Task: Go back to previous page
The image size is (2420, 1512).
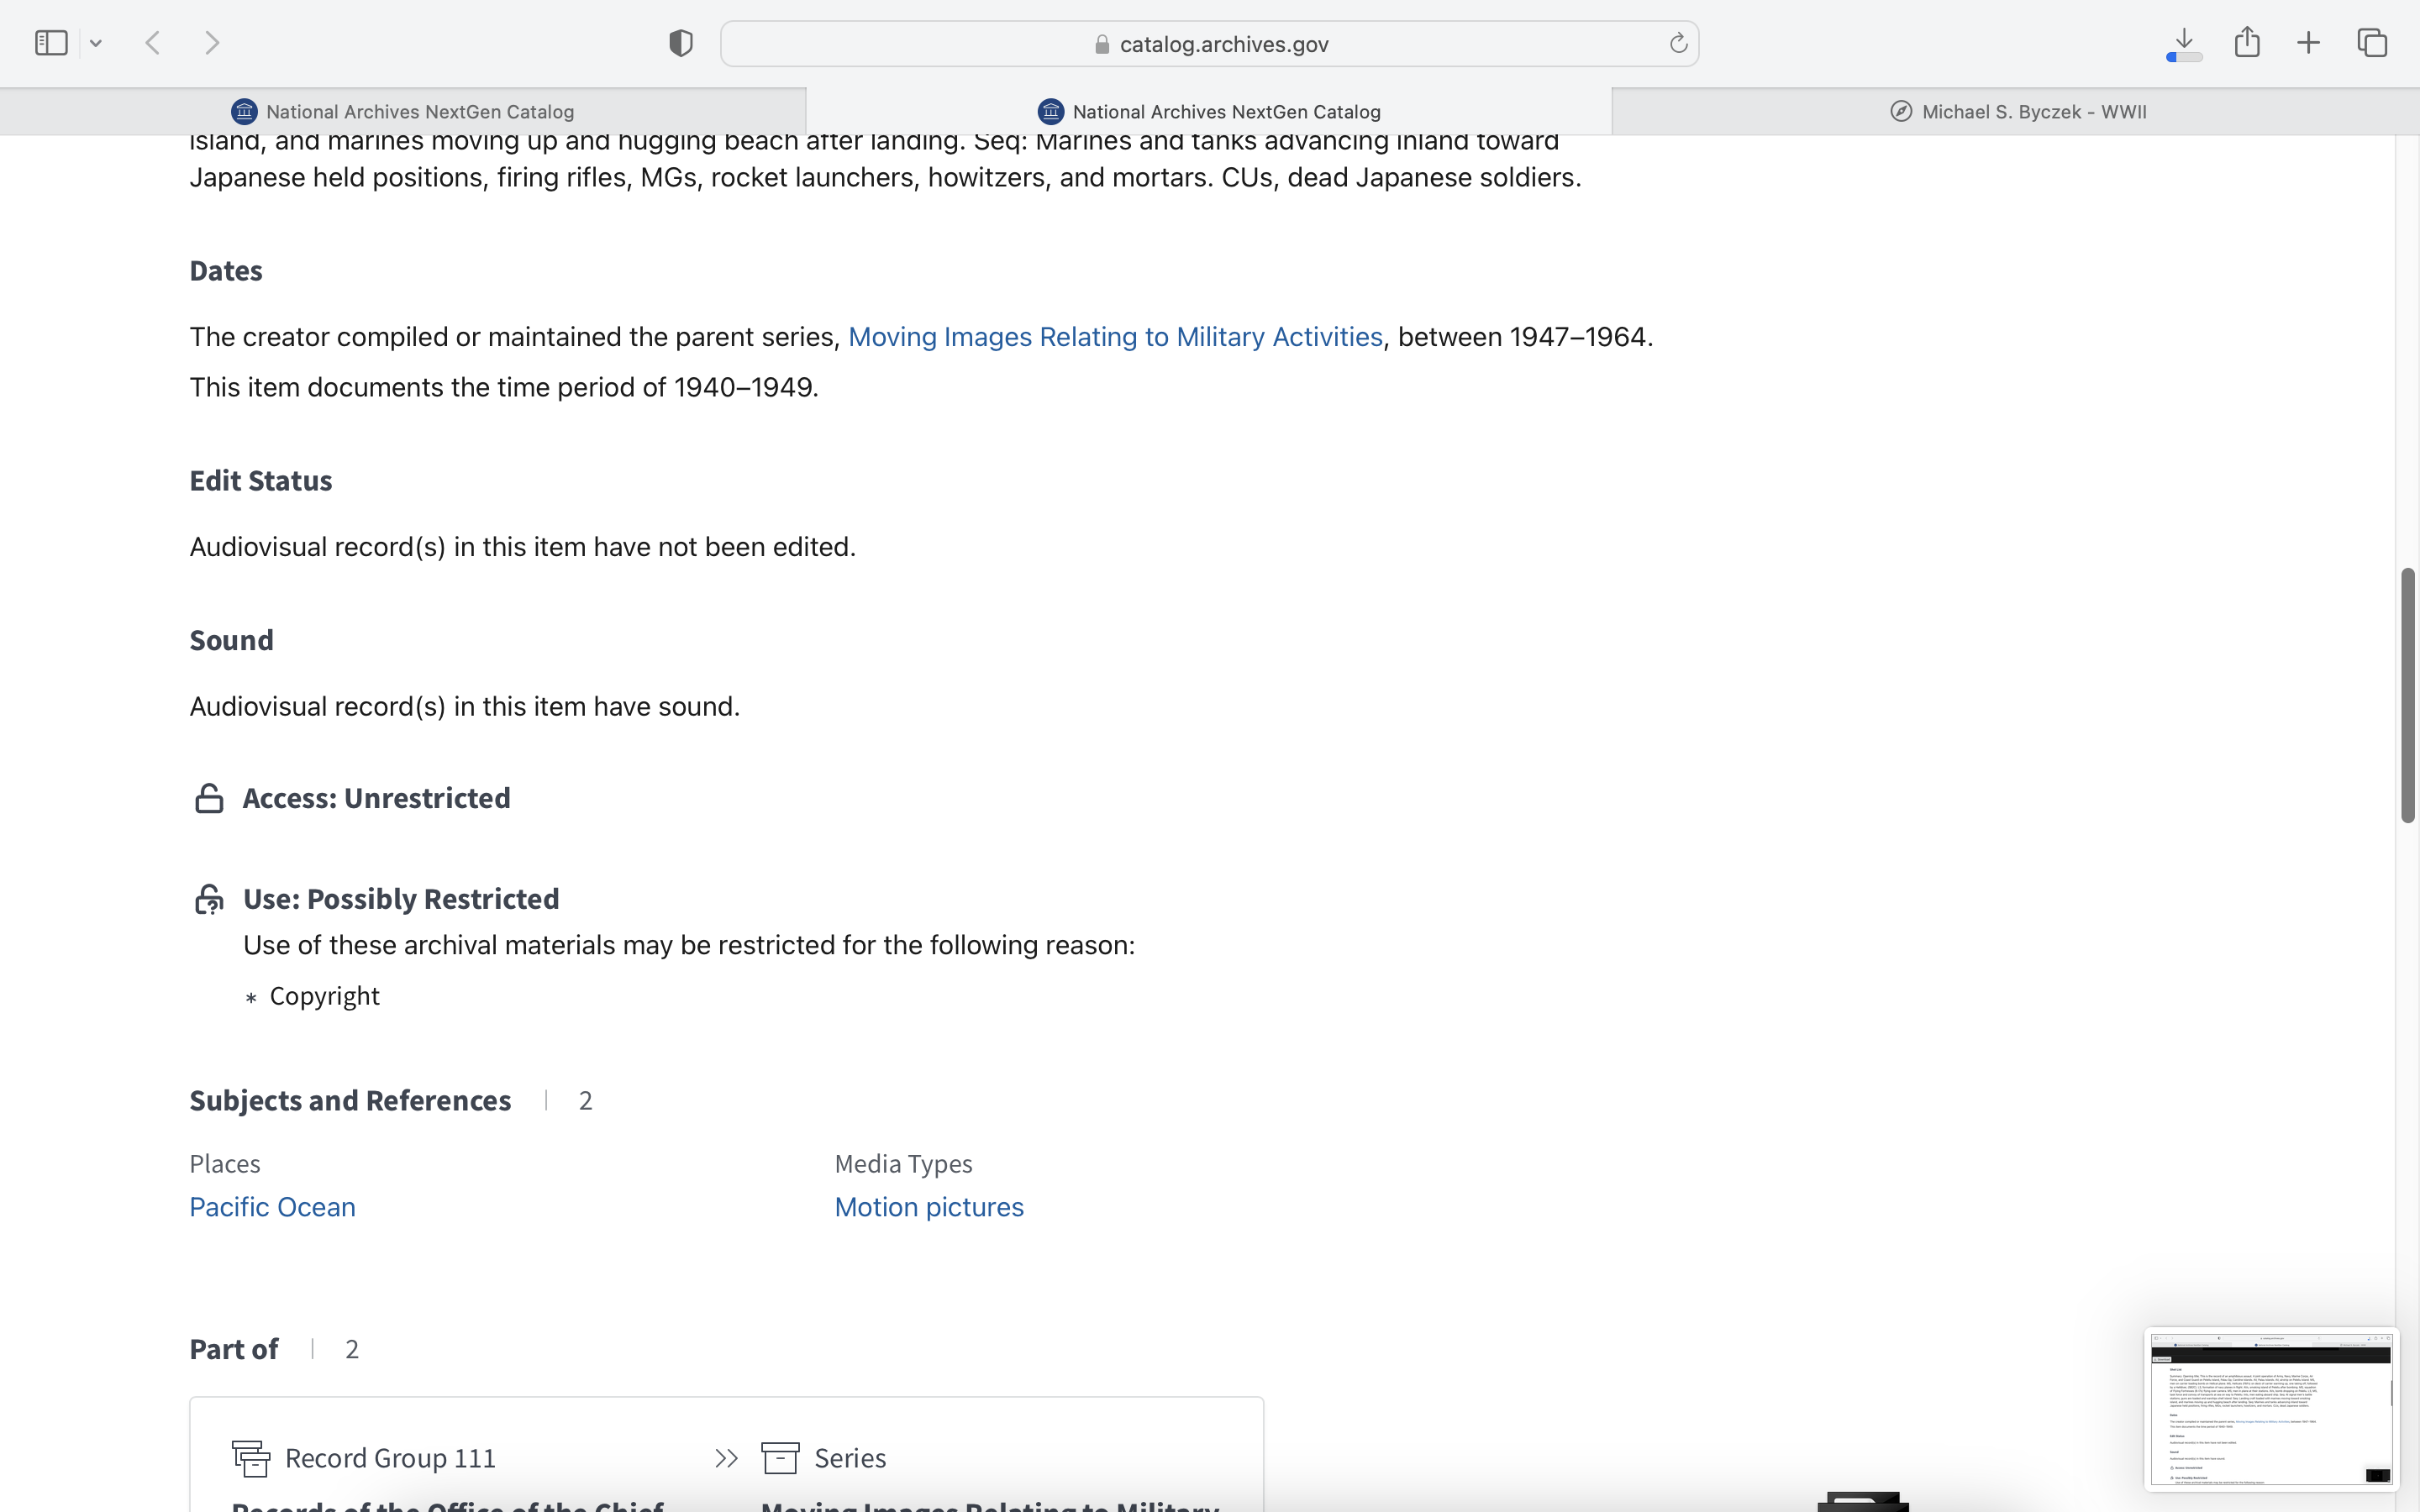Action: [153, 43]
